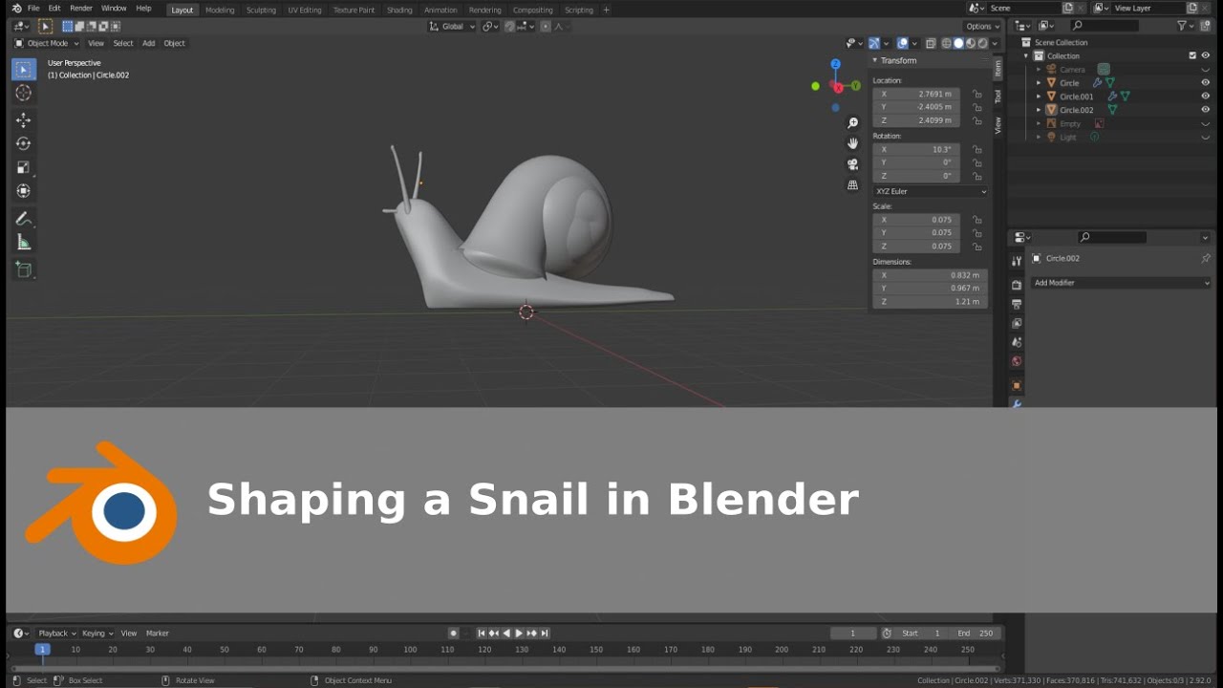Screen dimensions: 1223x688
Task: Select the Select Box tool
Action: (24, 70)
